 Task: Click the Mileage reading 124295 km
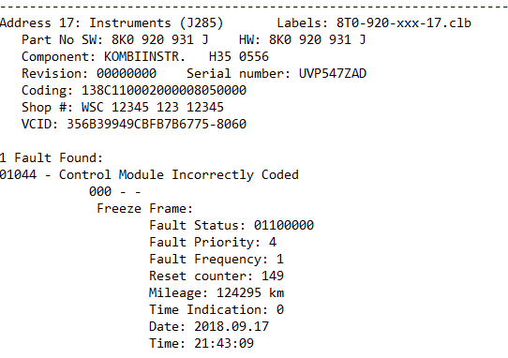250,292
